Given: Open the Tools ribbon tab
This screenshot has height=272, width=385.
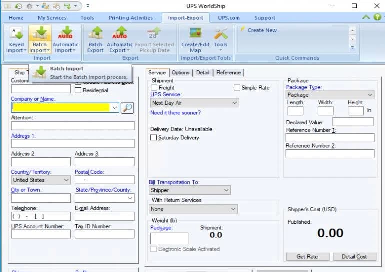Looking at the screenshot, I should [87, 18].
